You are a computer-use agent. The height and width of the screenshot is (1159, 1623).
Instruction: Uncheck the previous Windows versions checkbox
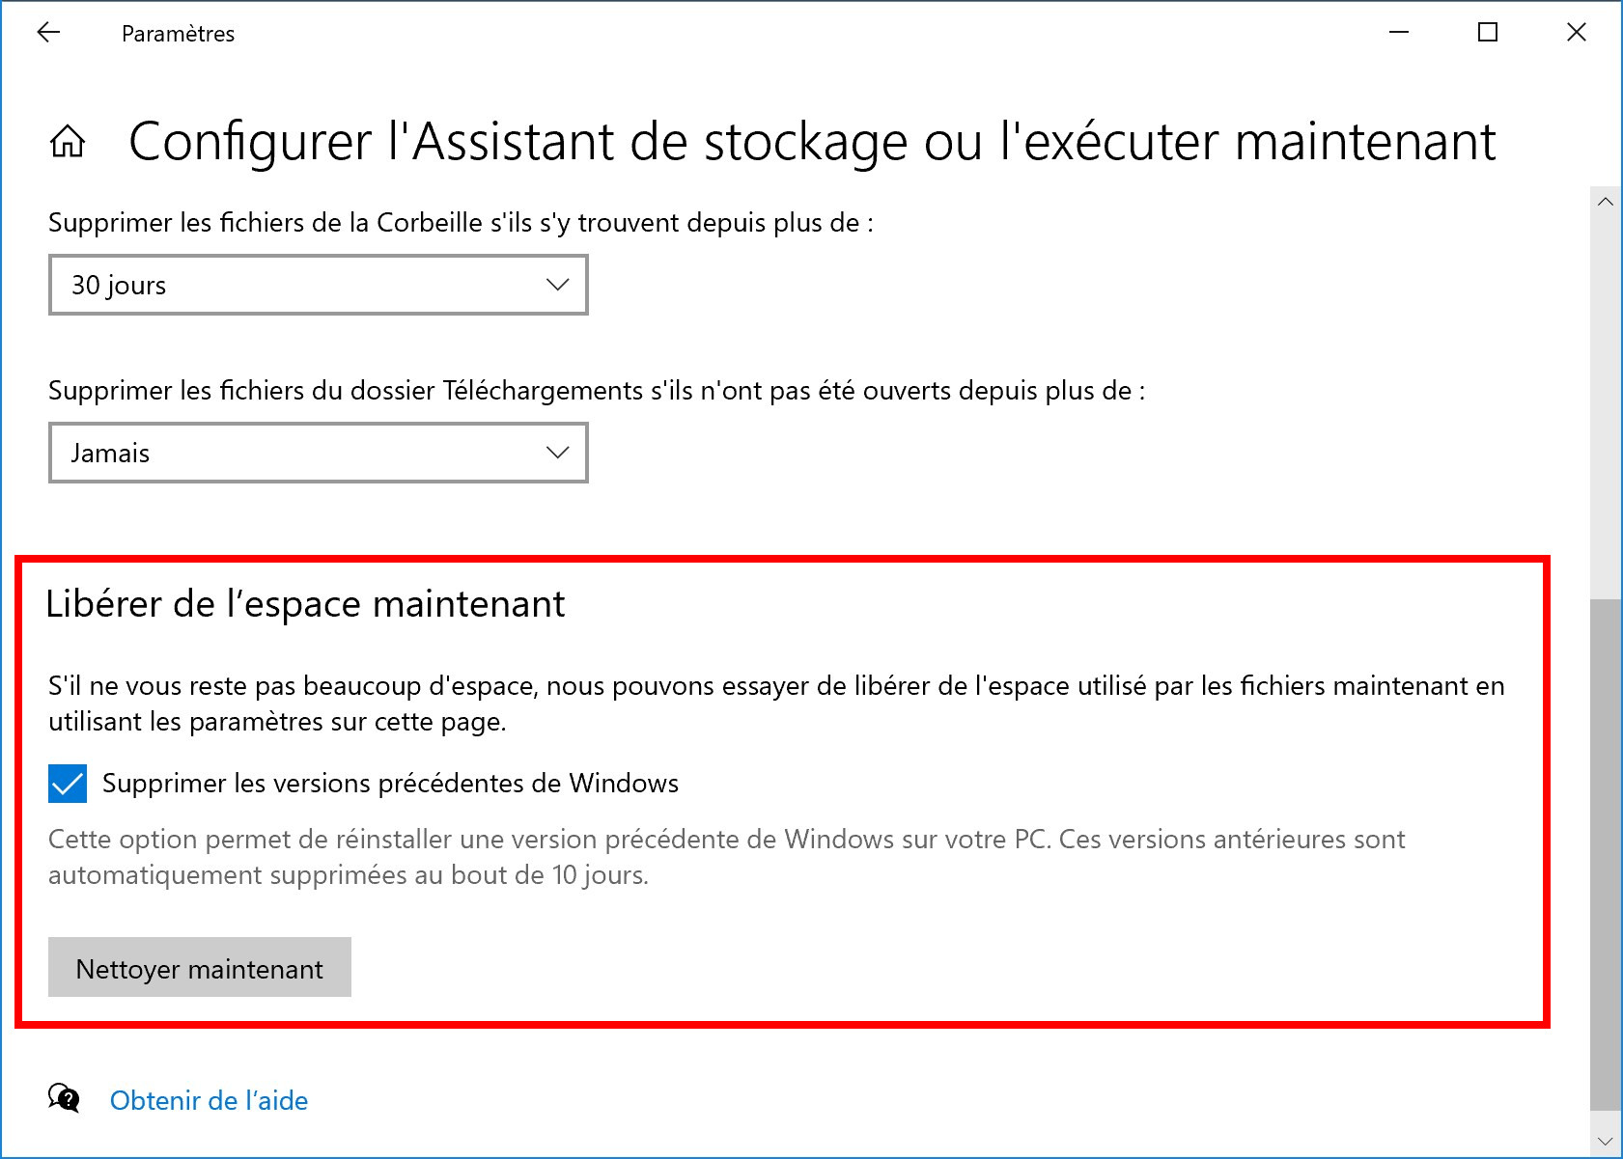pos(68,784)
